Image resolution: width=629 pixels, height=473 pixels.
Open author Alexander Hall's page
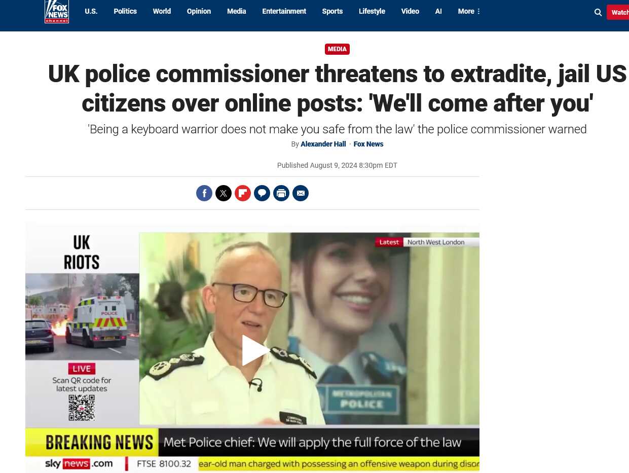(x=323, y=144)
